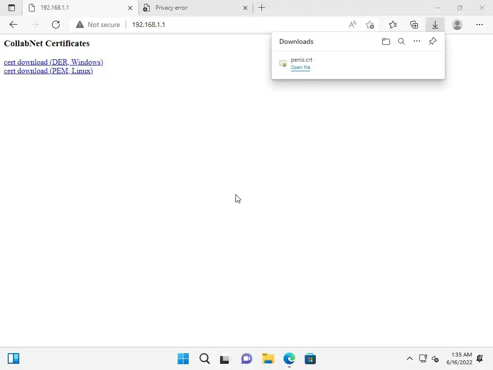Turn on Read aloud
The height and width of the screenshot is (370, 493).
click(x=352, y=25)
